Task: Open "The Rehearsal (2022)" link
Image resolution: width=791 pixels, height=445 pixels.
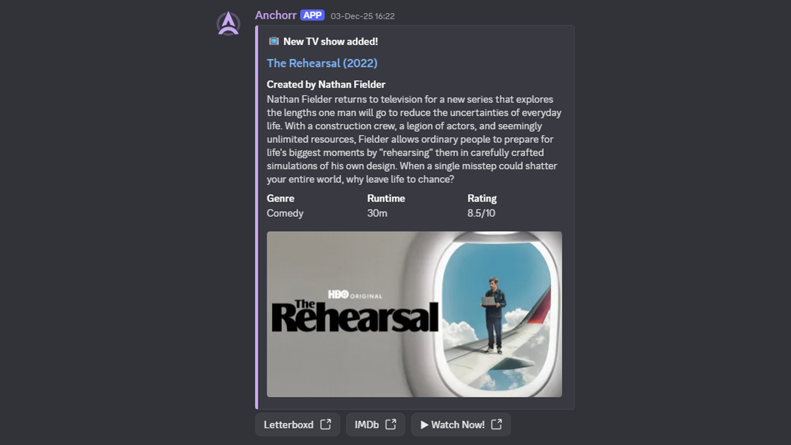Action: pyautogui.click(x=322, y=63)
